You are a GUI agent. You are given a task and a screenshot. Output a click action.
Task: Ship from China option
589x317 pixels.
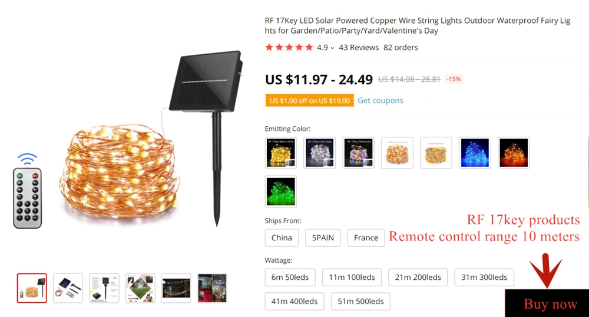tap(282, 238)
